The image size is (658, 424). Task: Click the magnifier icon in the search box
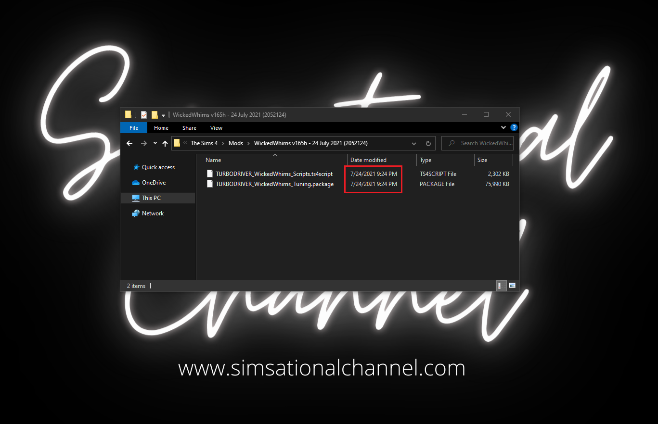tap(452, 143)
